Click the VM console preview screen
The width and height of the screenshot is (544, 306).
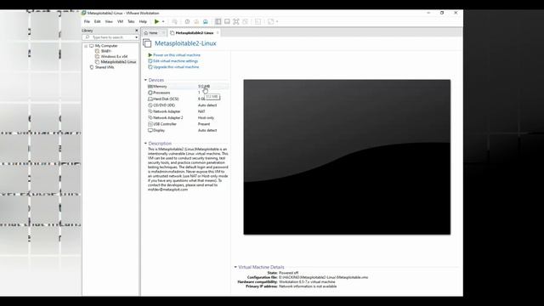347,156
